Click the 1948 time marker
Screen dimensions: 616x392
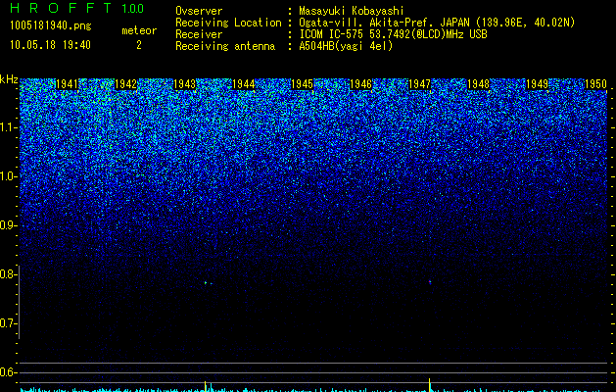point(479,84)
